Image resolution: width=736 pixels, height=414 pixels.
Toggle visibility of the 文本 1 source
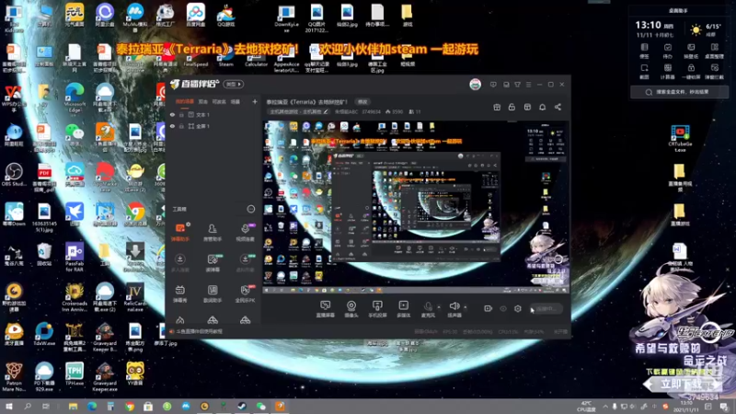172,114
